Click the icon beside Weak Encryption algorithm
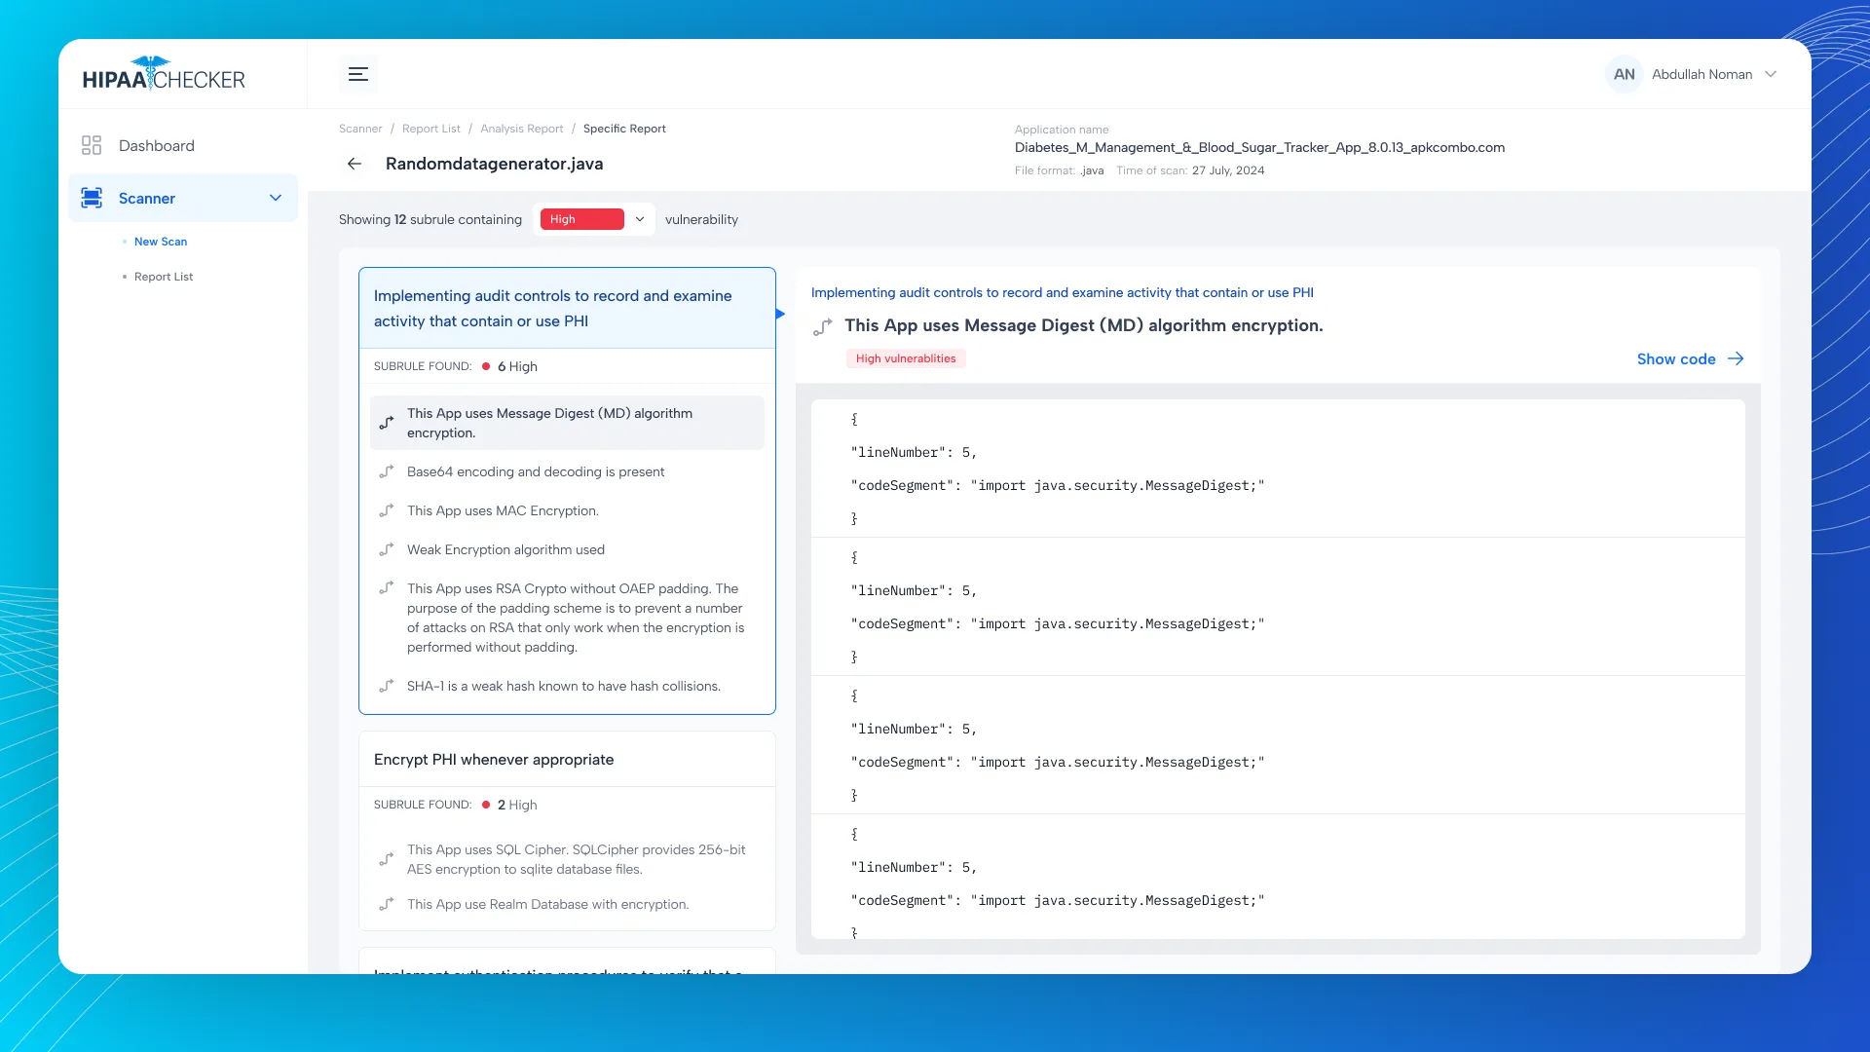This screenshot has width=1870, height=1052. click(x=387, y=549)
